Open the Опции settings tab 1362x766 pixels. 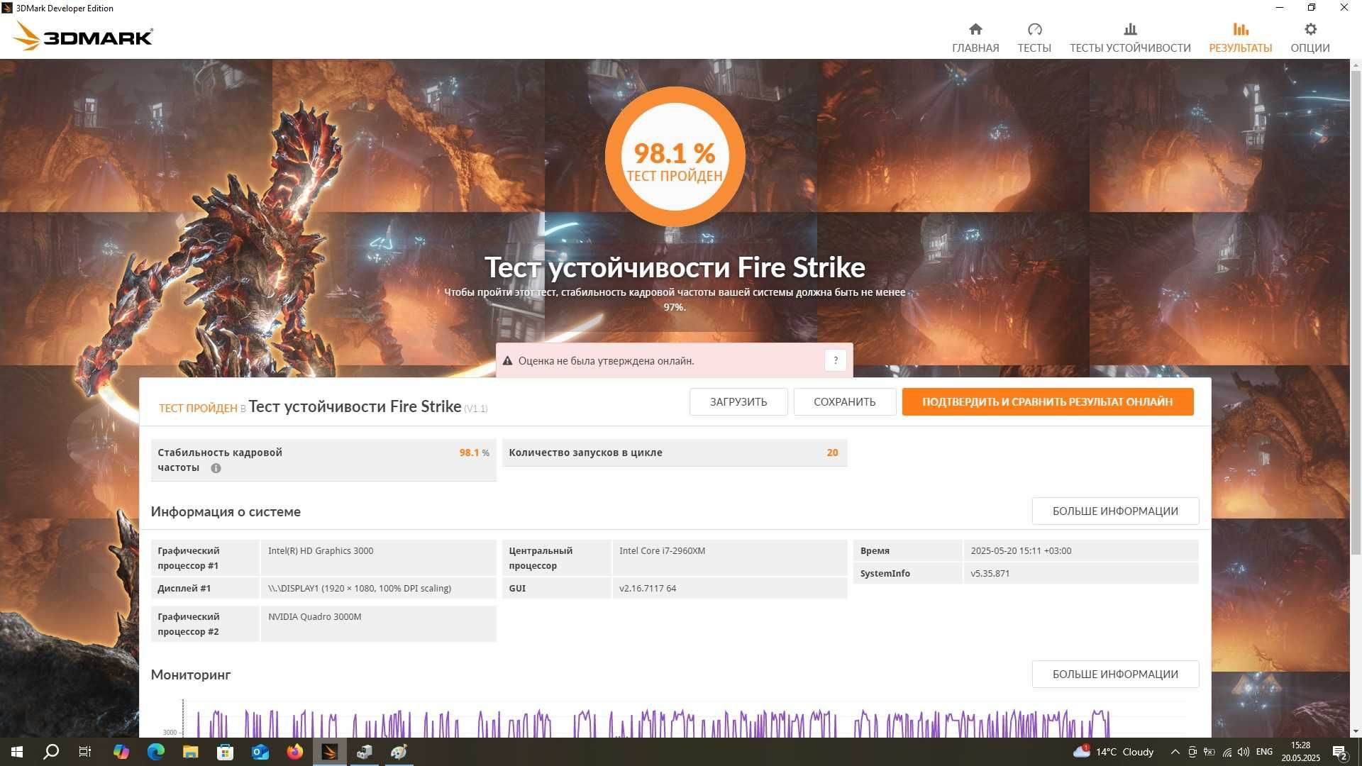point(1310,38)
